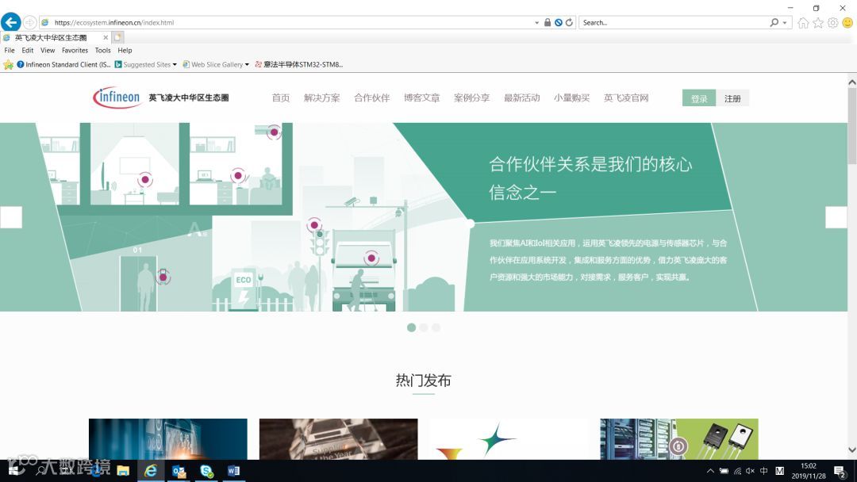The width and height of the screenshot is (857, 482).
Task: Open 解决方案 nav link
Action: coord(322,98)
